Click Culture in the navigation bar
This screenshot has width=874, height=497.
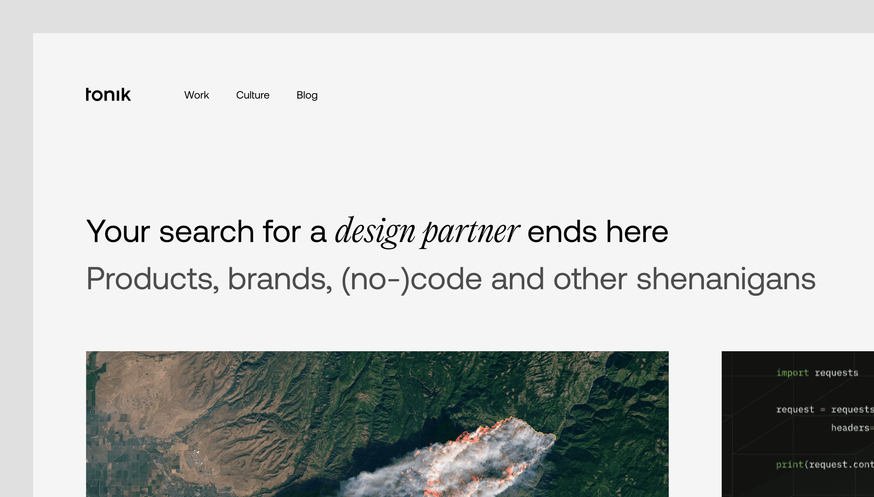tap(253, 95)
